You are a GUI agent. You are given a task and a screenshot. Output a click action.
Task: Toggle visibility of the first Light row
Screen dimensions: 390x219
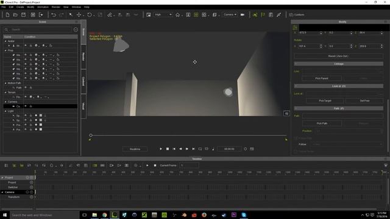click(26, 116)
